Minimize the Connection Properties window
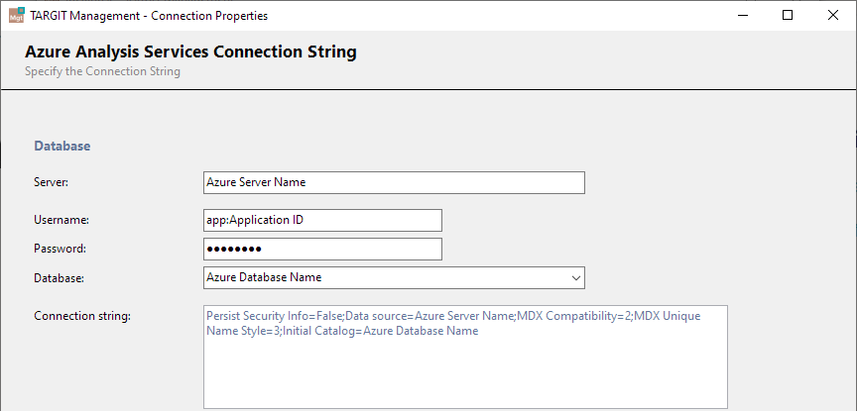 pos(742,15)
